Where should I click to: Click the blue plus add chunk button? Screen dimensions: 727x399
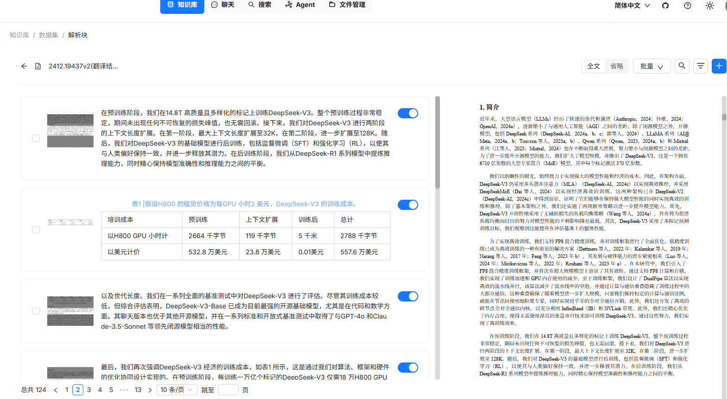pyautogui.click(x=719, y=66)
